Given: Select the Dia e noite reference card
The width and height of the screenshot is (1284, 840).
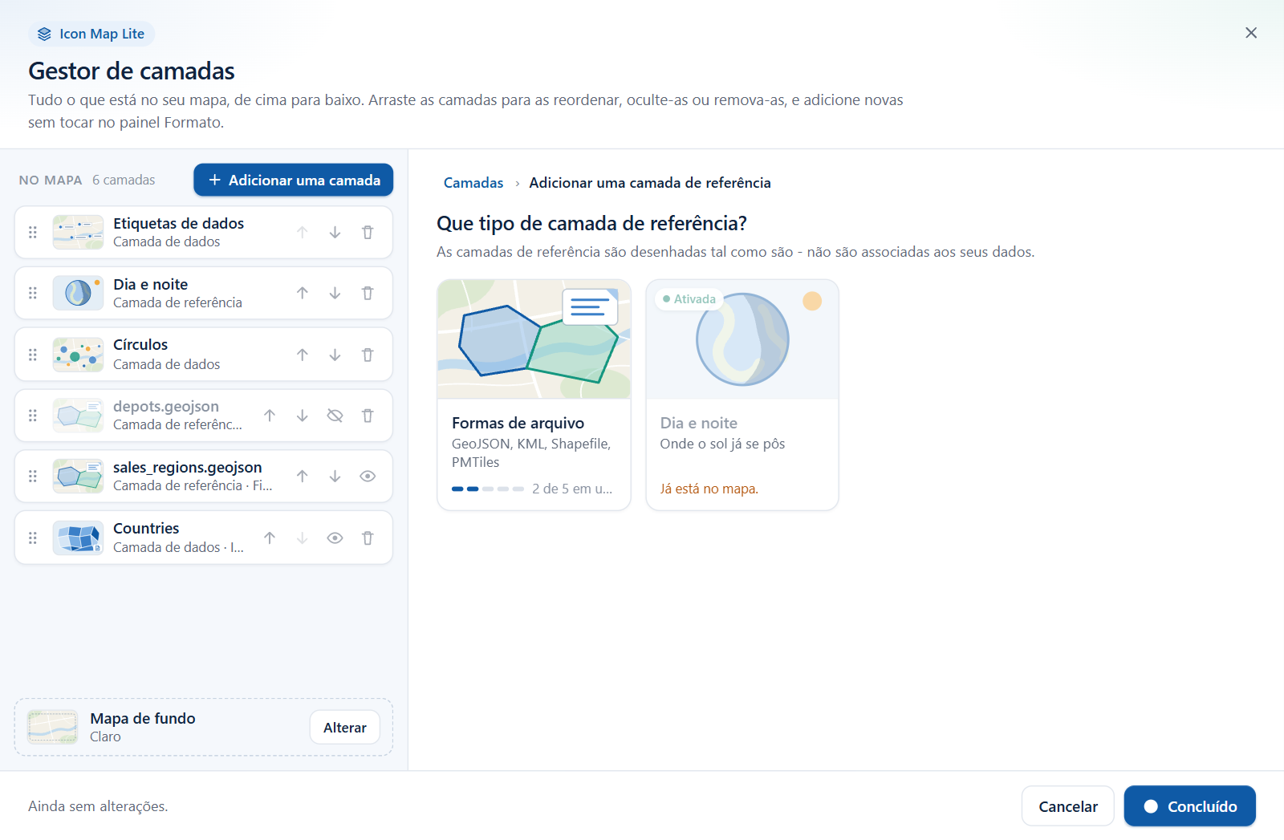Looking at the screenshot, I should (x=742, y=395).
